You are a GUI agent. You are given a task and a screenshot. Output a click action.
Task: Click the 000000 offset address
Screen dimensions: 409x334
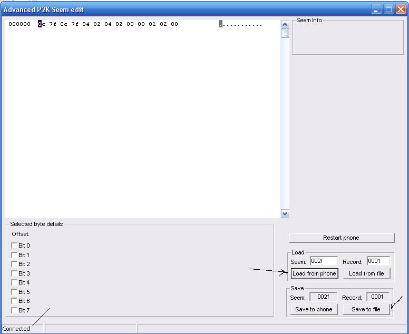click(x=20, y=24)
